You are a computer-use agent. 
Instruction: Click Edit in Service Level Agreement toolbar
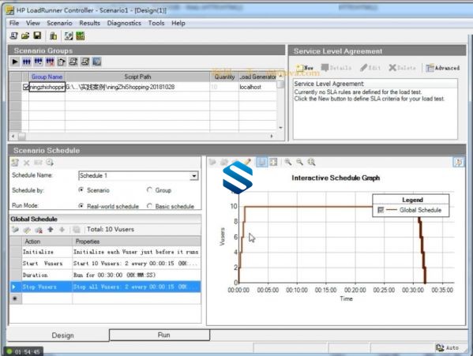coord(370,68)
